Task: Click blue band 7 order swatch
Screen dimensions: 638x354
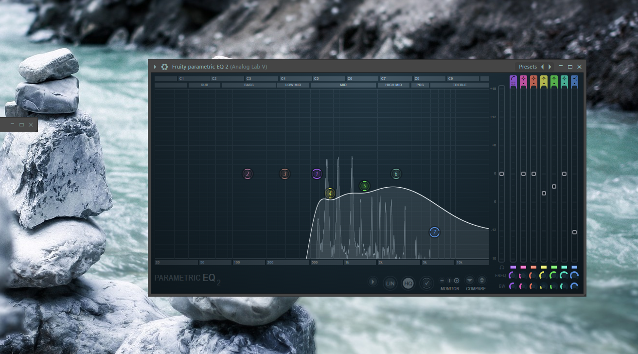Action: coord(574,267)
